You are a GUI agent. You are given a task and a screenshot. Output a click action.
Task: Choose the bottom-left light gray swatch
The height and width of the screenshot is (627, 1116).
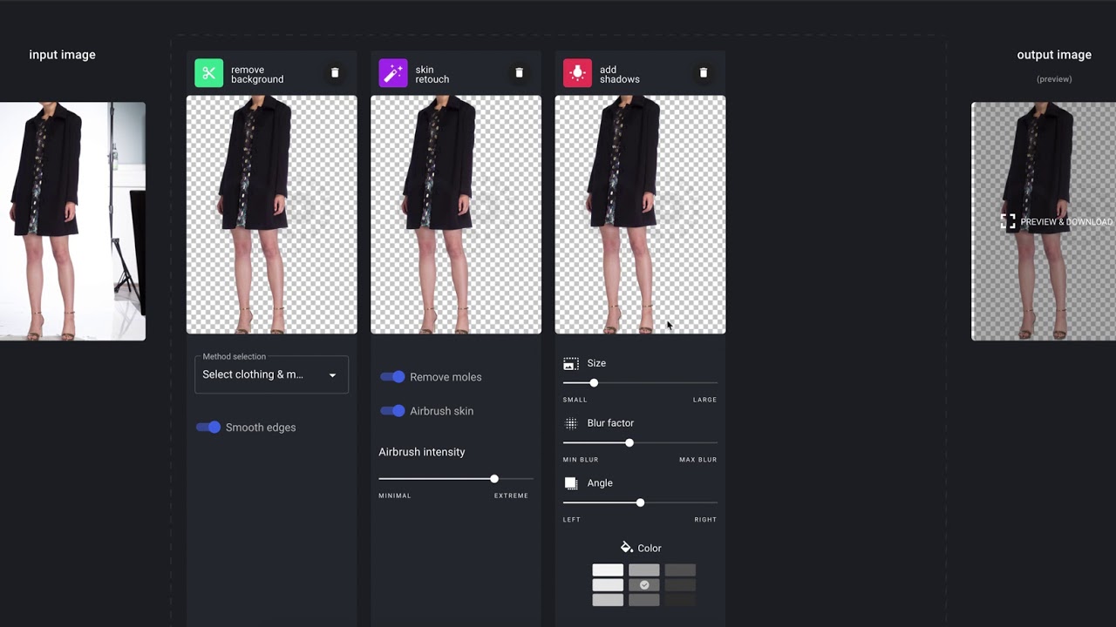coord(608,600)
